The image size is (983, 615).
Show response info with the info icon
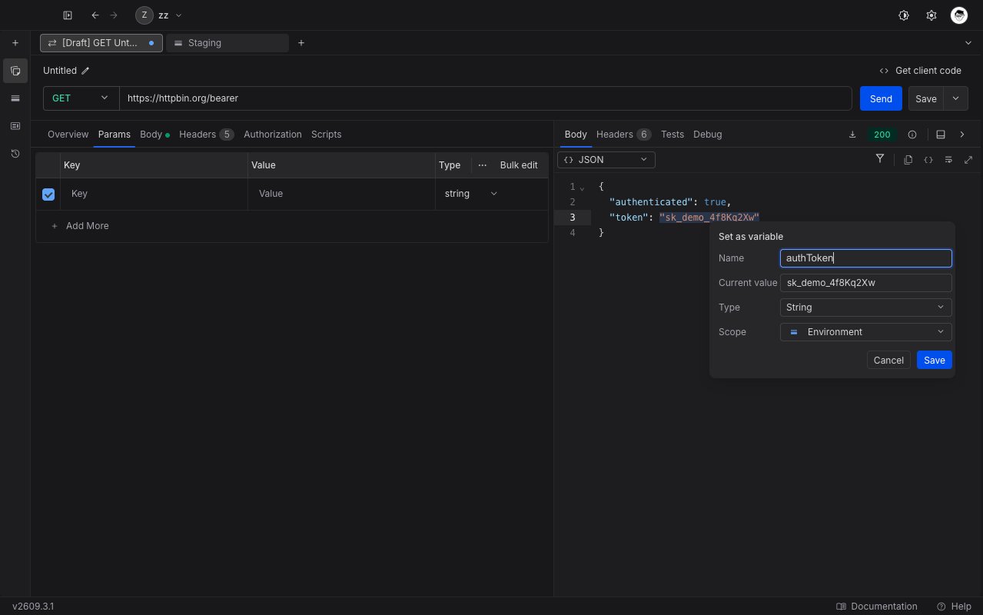point(912,135)
